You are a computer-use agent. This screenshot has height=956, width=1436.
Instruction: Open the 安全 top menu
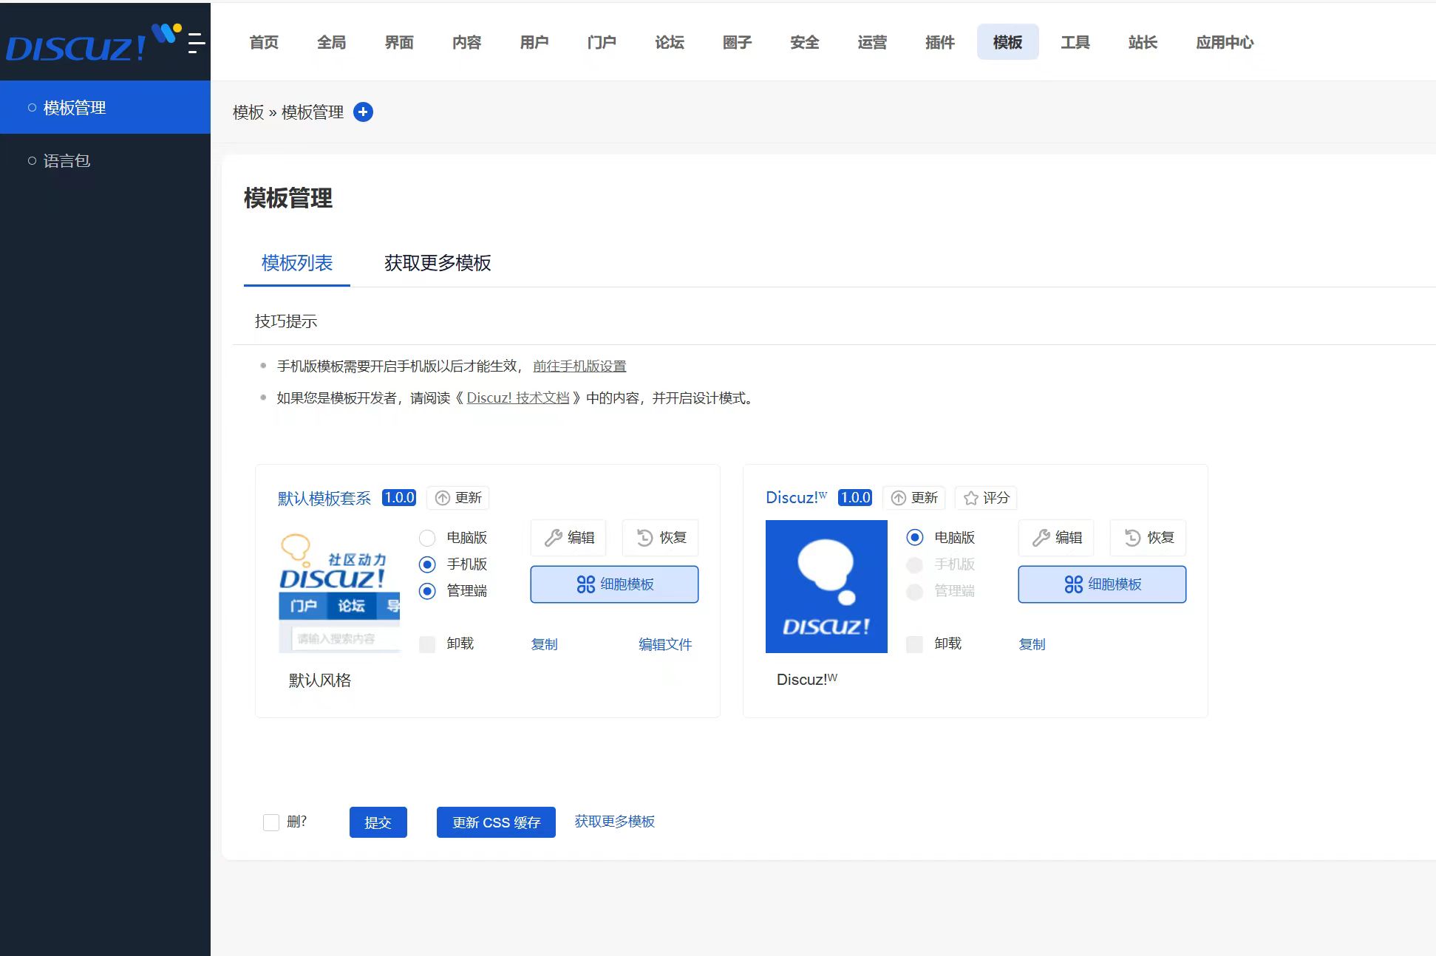click(x=805, y=42)
